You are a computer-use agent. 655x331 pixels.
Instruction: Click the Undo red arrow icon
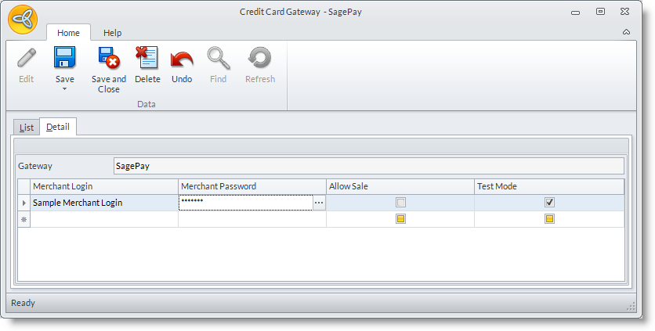(182, 59)
